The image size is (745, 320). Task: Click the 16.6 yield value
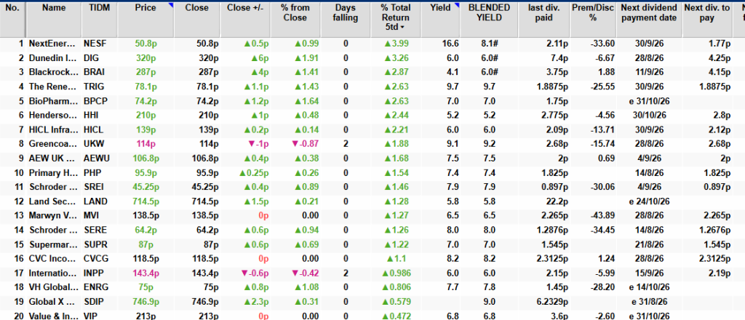[x=451, y=44]
